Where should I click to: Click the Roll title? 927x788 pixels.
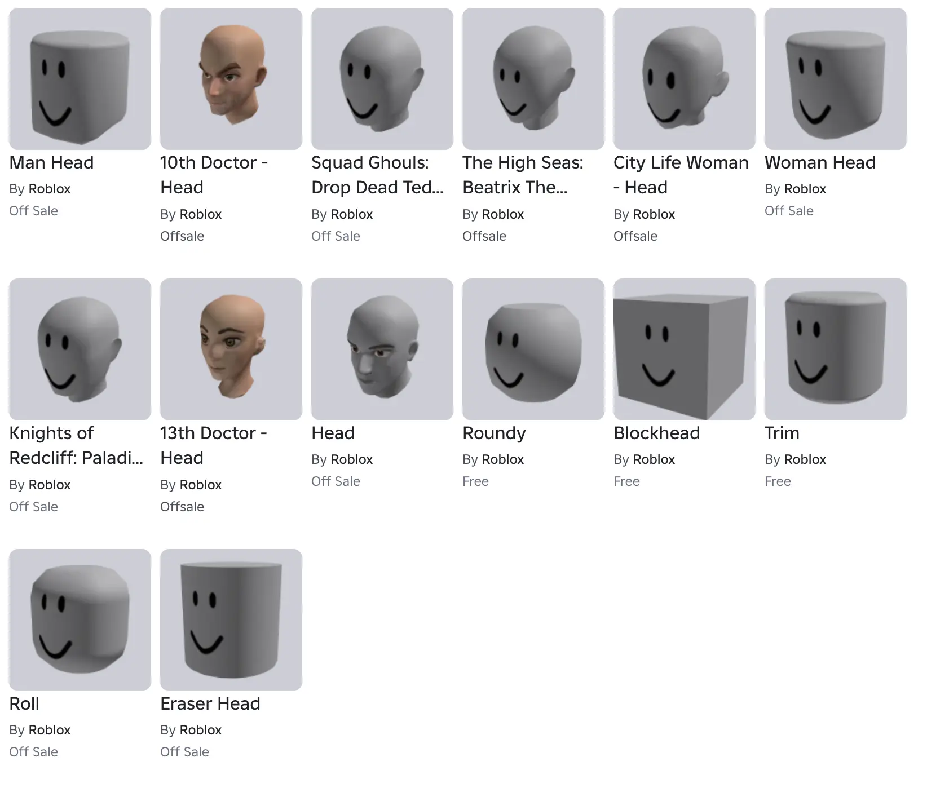pyautogui.click(x=24, y=703)
